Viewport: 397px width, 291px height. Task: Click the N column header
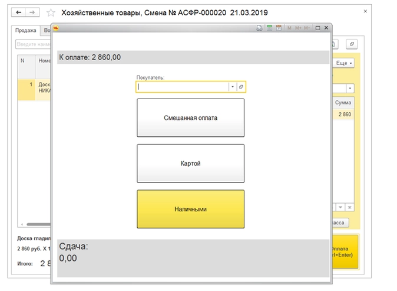point(27,67)
